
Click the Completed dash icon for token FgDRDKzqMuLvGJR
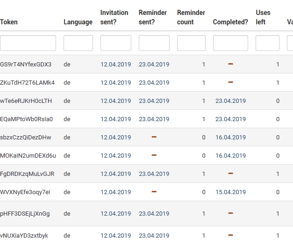(230, 174)
